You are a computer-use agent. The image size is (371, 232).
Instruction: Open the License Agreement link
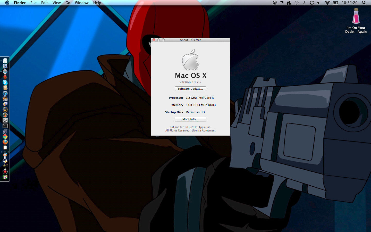204,131
